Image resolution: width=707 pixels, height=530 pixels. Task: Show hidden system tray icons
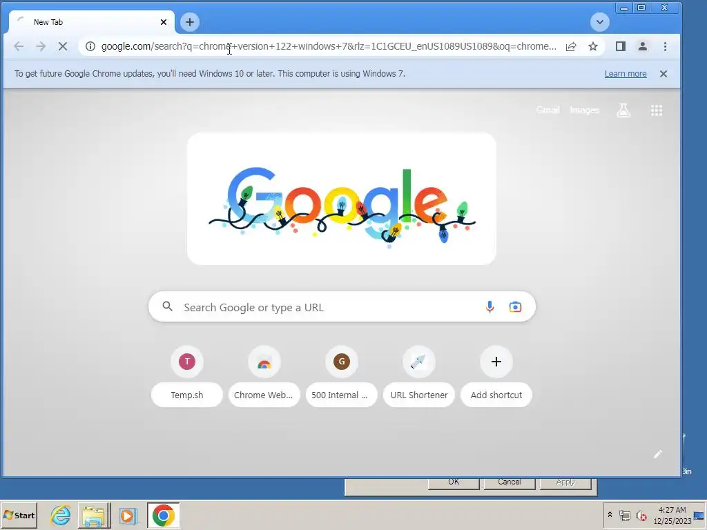point(610,515)
